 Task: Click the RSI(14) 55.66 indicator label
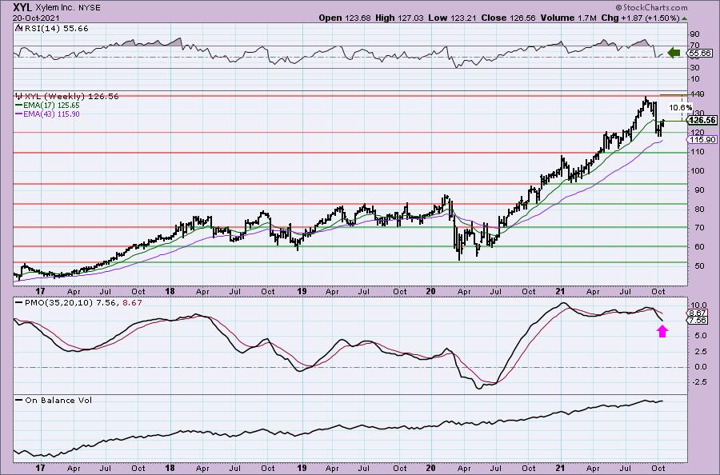tap(55, 29)
